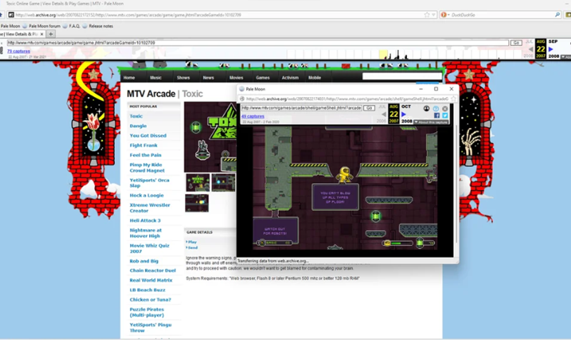View first Toxic screenshot thumbnail

pyautogui.click(x=198, y=183)
